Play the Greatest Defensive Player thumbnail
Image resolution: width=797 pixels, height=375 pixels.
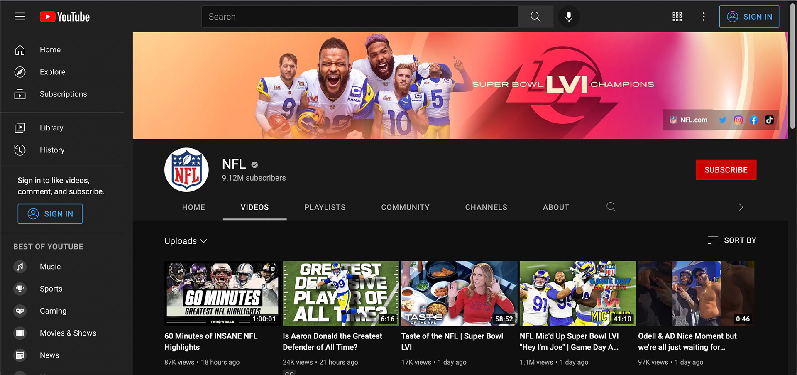[340, 293]
